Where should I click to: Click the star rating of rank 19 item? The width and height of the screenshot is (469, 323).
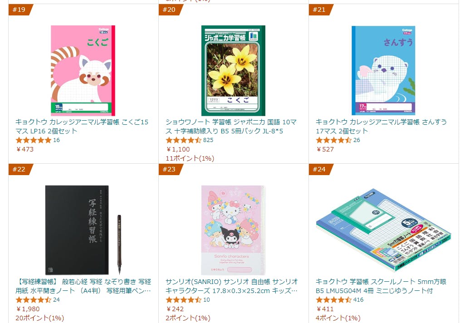[34, 140]
